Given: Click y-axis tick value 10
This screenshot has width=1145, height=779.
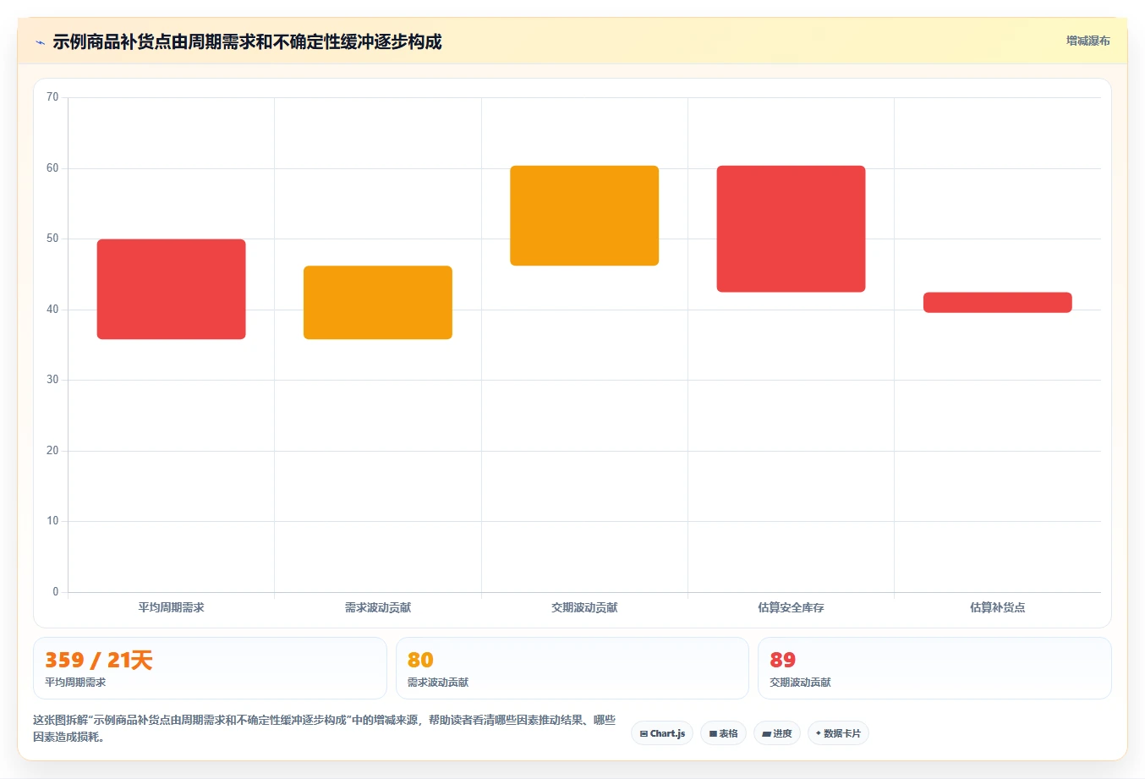Looking at the screenshot, I should [x=52, y=521].
